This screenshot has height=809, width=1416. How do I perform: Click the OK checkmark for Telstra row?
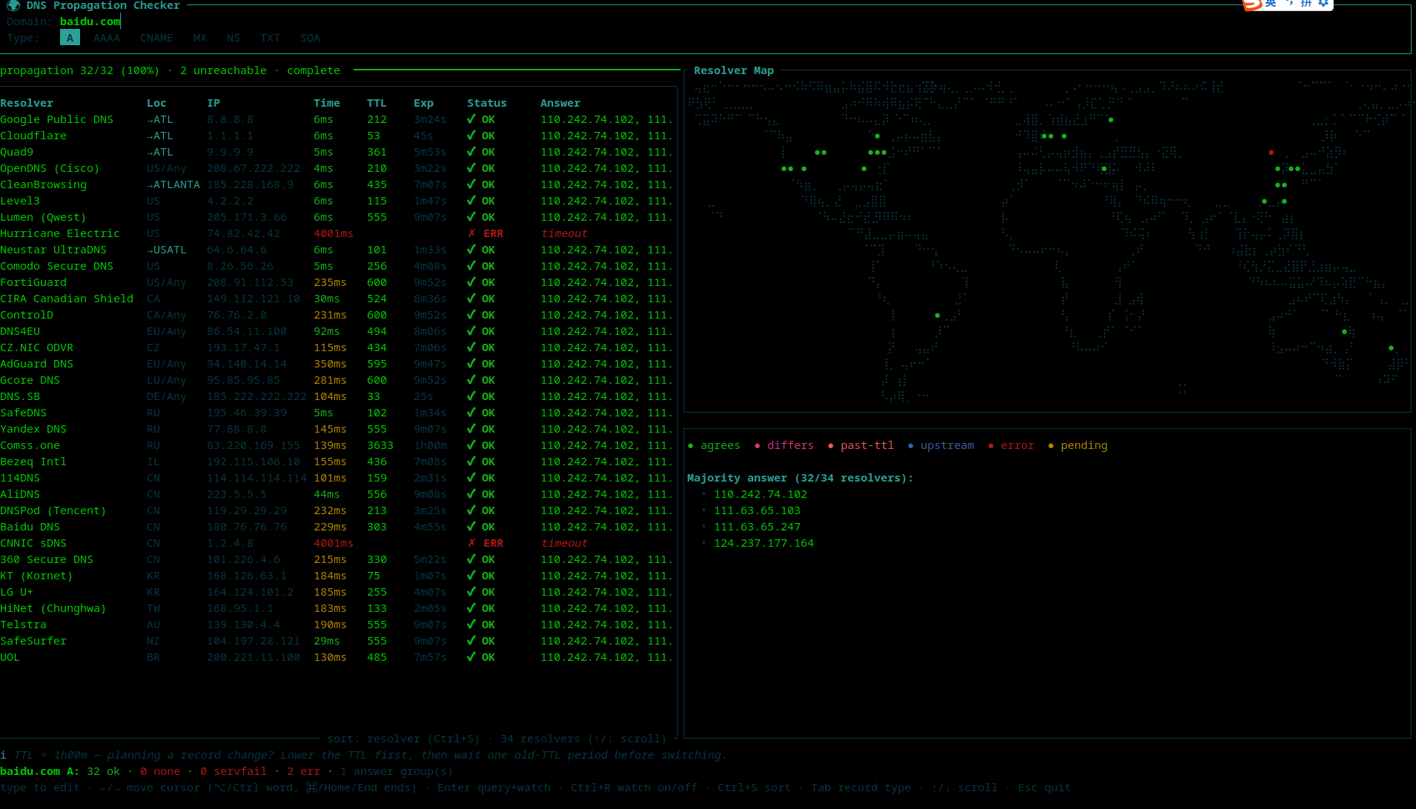click(472, 625)
